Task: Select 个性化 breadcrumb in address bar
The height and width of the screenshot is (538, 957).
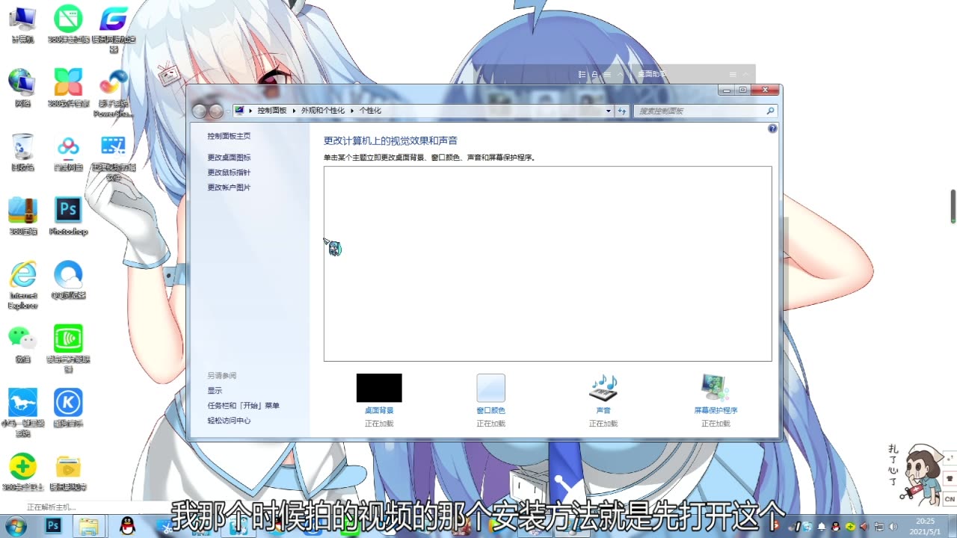Action: click(x=370, y=111)
